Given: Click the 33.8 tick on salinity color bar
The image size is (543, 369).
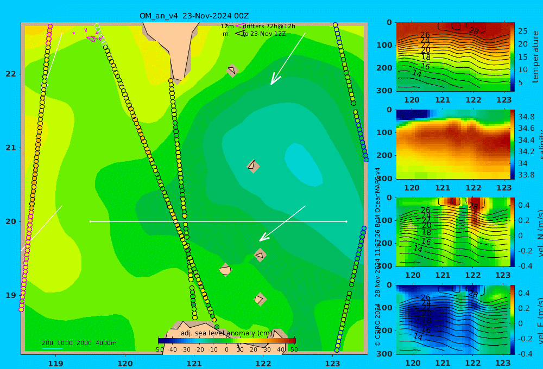Looking at the screenshot, I should pyautogui.click(x=526, y=175).
